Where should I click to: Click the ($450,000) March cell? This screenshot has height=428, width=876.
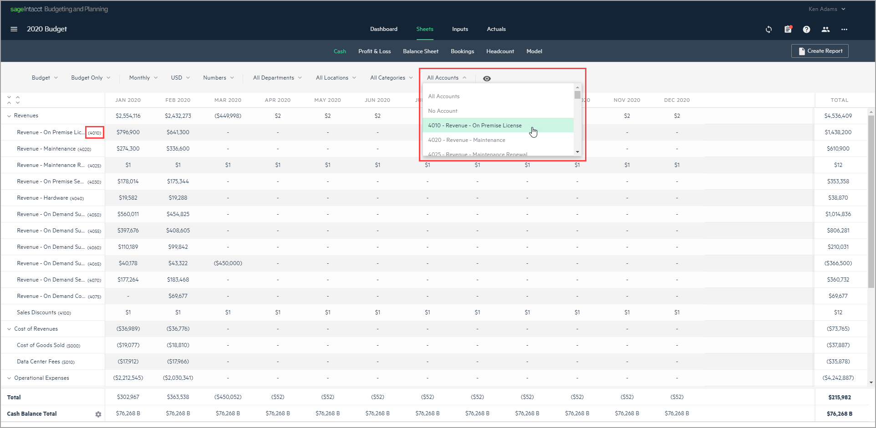pos(228,263)
